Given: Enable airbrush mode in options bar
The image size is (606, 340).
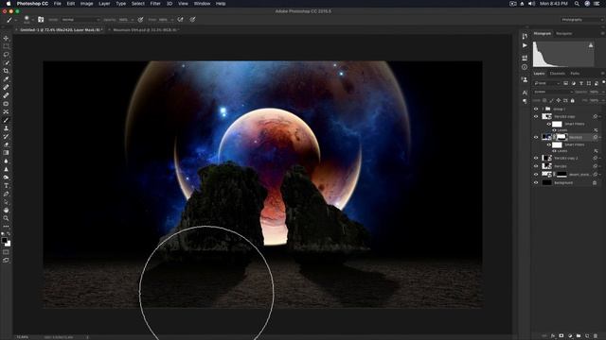Looking at the screenshot, I should point(181,19).
